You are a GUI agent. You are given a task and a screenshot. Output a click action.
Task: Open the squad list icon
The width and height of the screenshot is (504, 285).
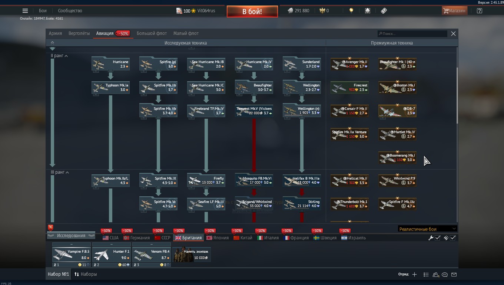(x=426, y=275)
